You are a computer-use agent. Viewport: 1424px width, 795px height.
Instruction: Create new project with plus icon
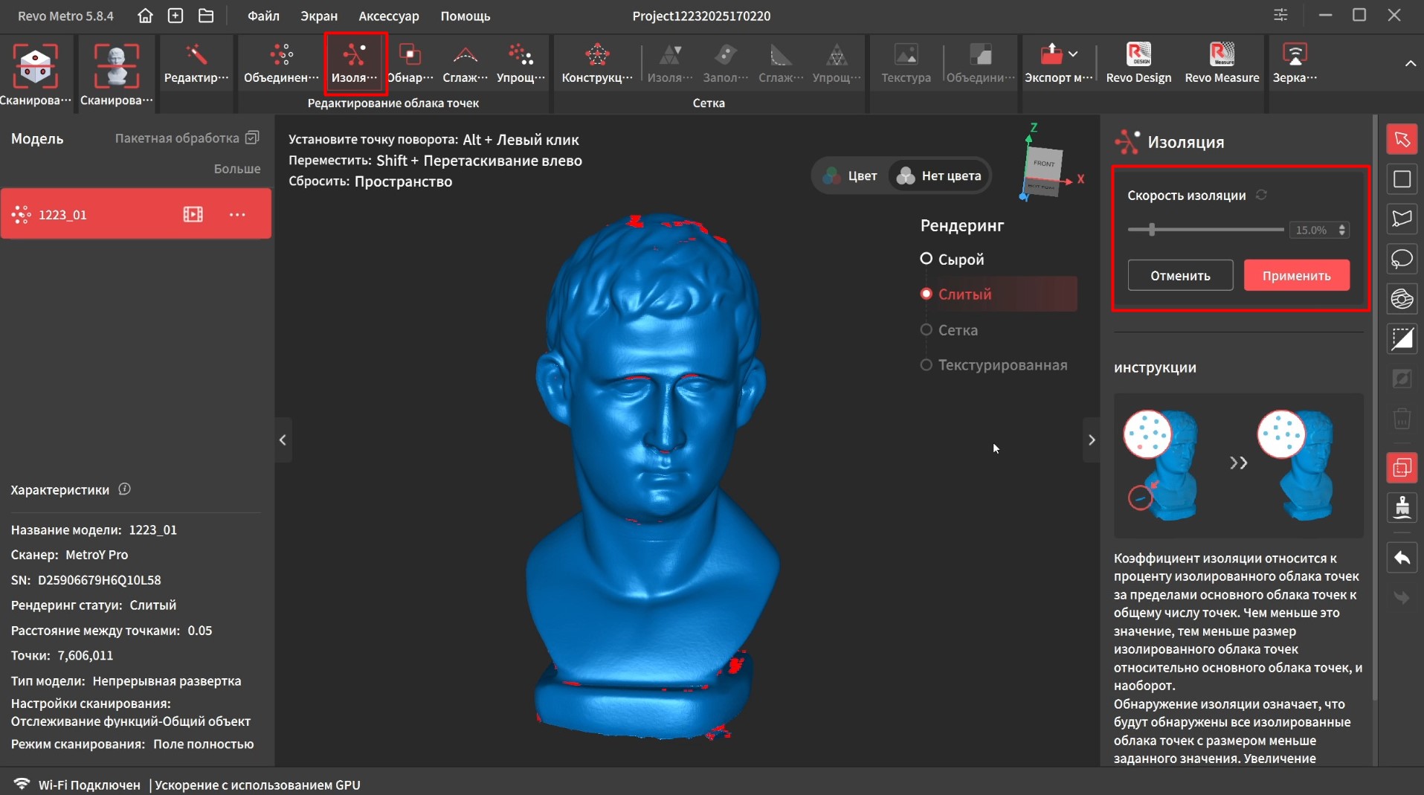[x=175, y=16]
